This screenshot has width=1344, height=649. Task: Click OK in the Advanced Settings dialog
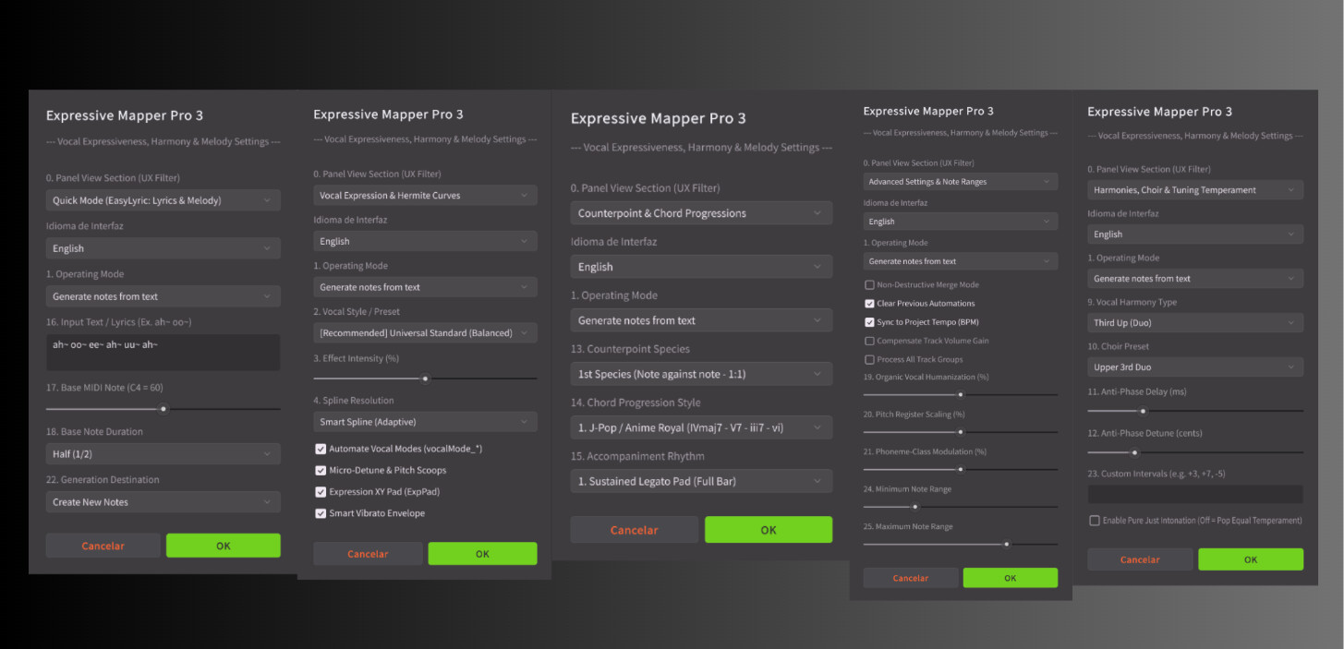click(x=1010, y=578)
